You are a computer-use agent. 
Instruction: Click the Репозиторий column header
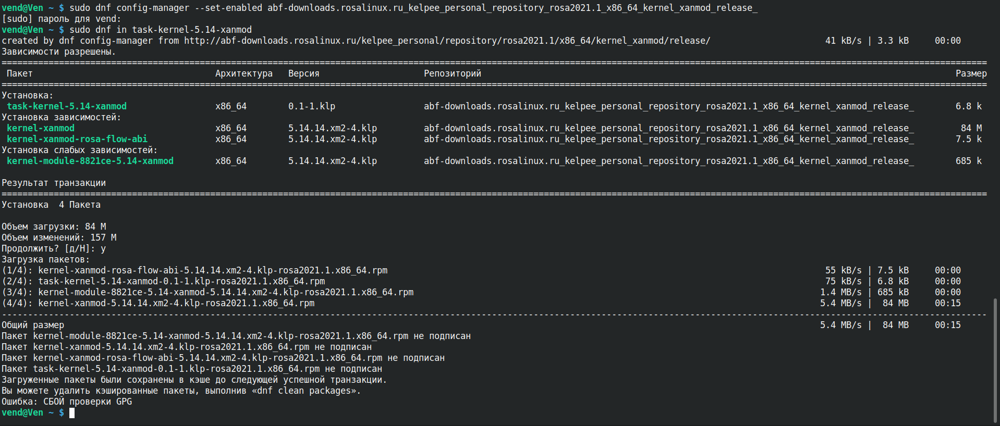(452, 73)
